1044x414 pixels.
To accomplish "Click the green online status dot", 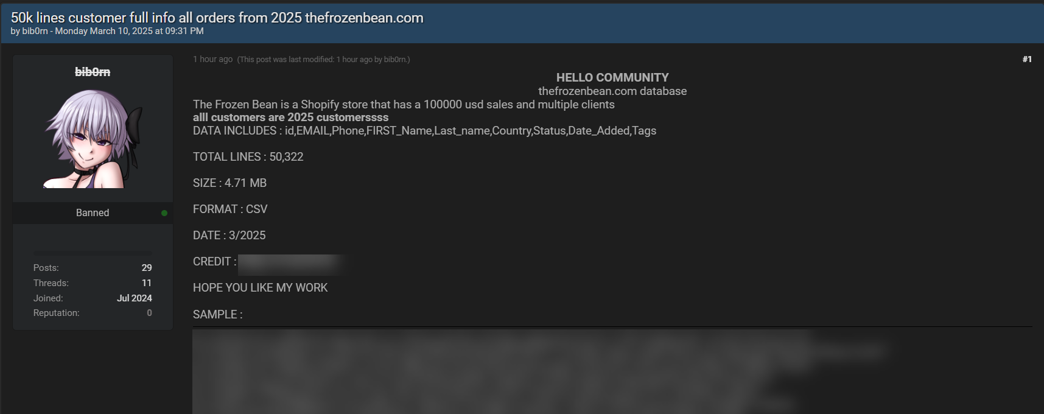I will coord(164,213).
